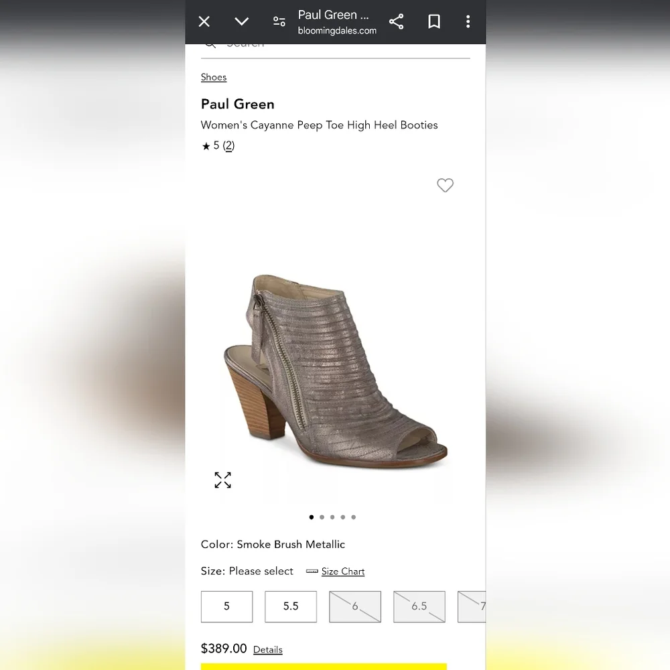Select the partially visible size 7

[472, 606]
